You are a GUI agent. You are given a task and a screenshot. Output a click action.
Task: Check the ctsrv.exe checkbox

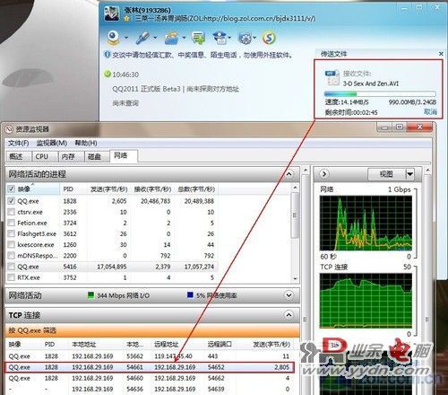(11, 212)
